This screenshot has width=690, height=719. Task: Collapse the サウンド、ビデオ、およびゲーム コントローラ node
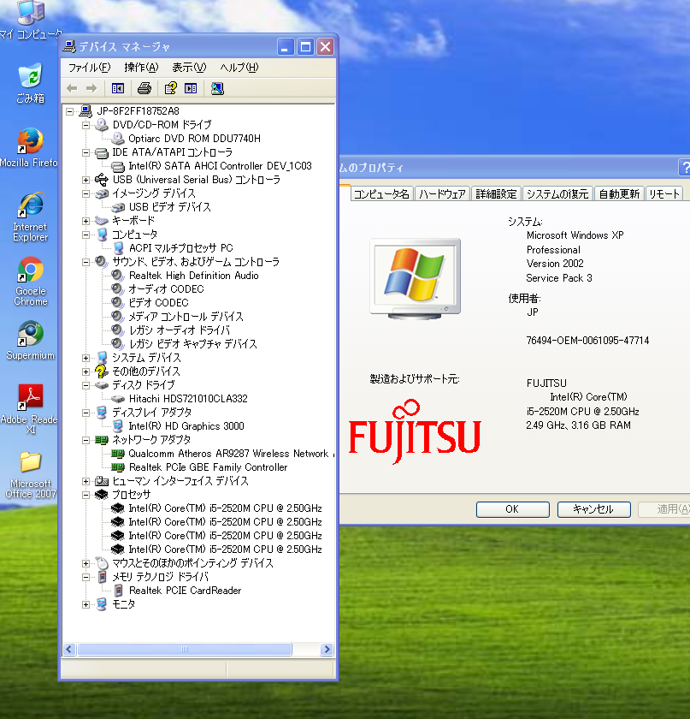(86, 262)
